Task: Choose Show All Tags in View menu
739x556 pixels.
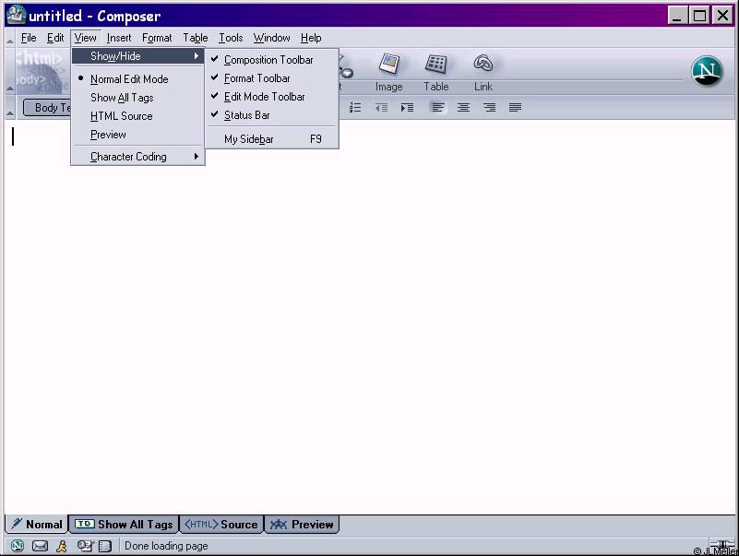Action: click(137, 98)
